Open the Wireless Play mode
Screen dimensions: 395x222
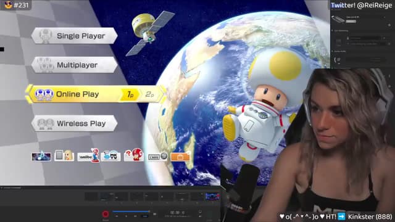(x=74, y=123)
